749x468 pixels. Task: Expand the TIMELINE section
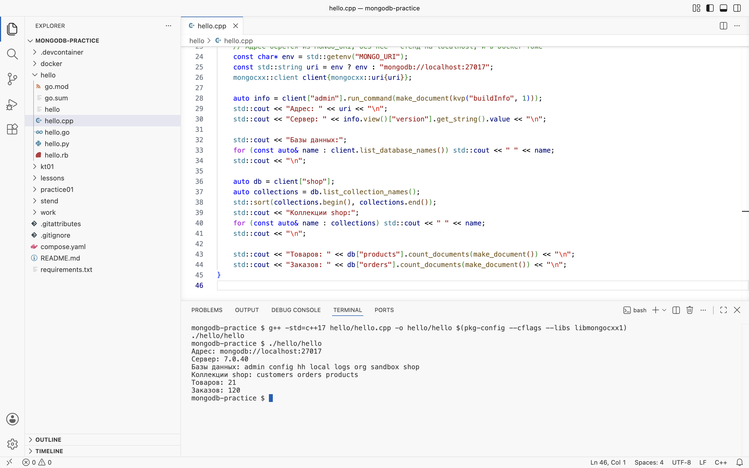pos(103,451)
